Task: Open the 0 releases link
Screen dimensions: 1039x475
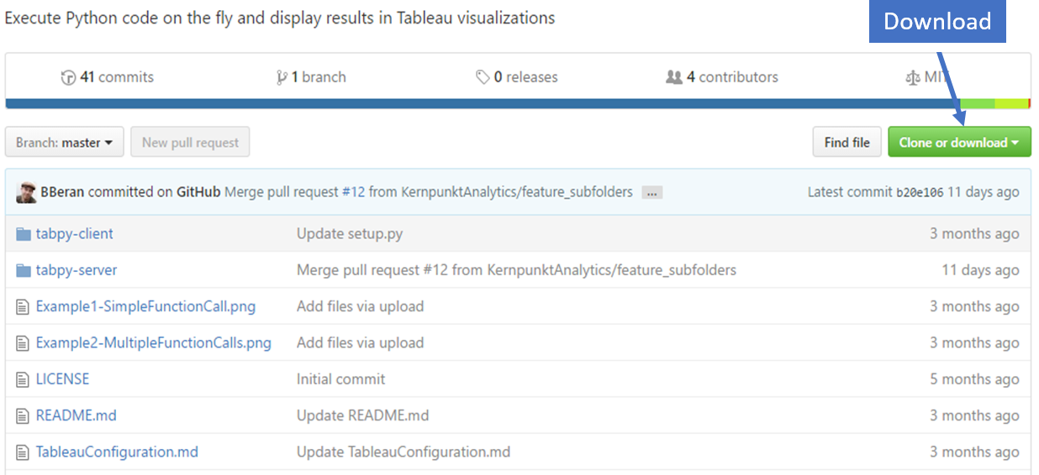Action: pyautogui.click(x=517, y=77)
